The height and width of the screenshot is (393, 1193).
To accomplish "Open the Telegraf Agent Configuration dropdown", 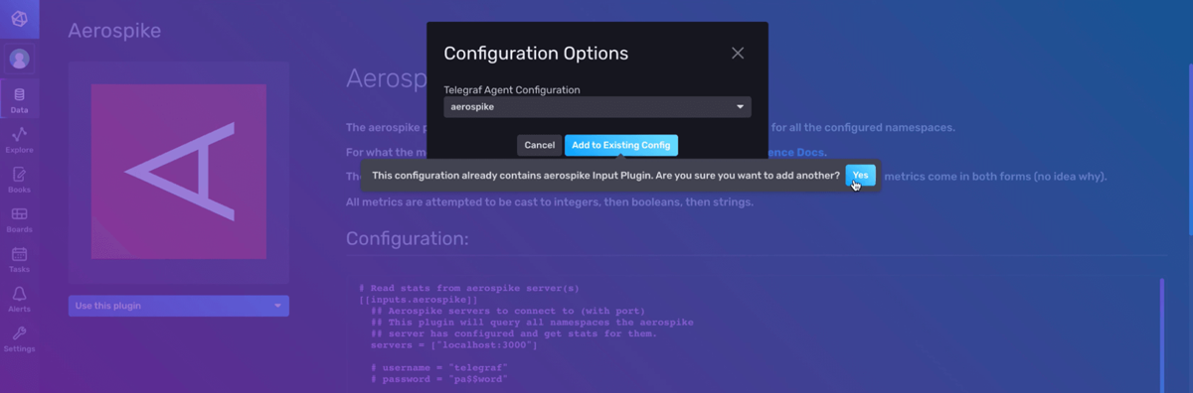I will pyautogui.click(x=597, y=106).
